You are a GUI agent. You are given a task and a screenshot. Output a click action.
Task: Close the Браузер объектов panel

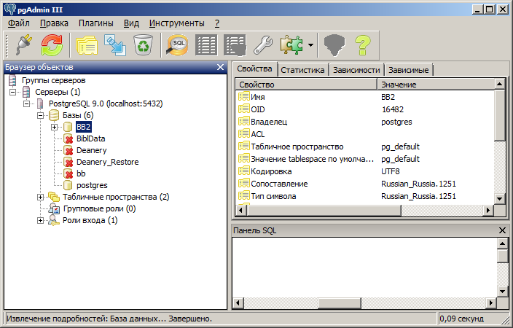(221, 67)
